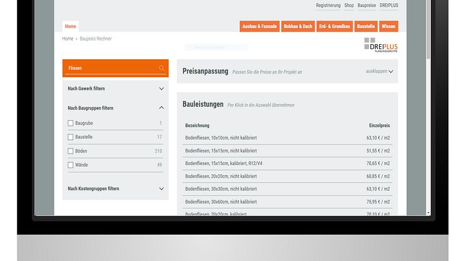Viewport: 466px width, 261px height.
Task: Click the Registrierung link
Action: pyautogui.click(x=328, y=6)
